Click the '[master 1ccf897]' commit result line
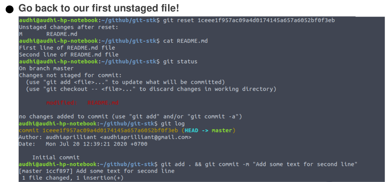392x182 pixels. click(97, 171)
